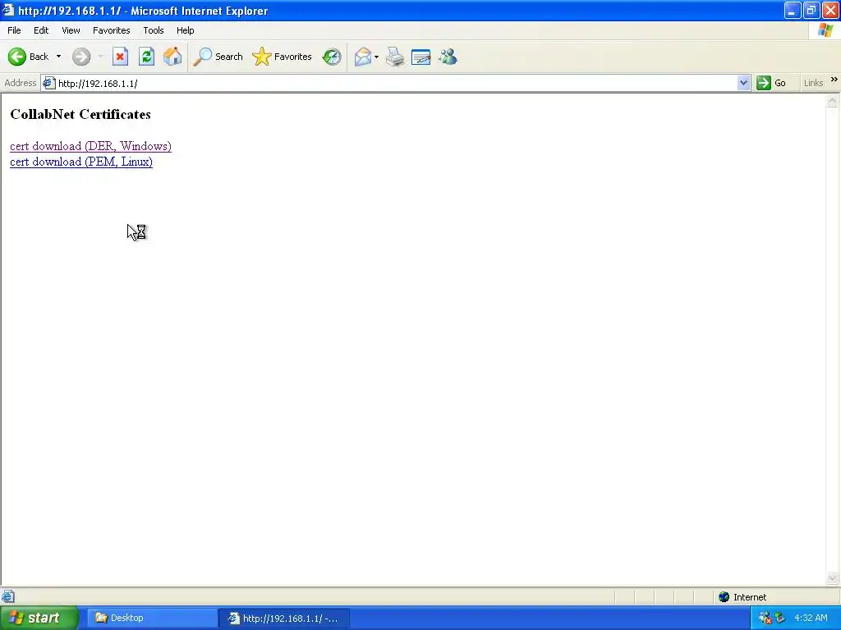Viewport: 841px width, 630px height.
Task: Click the green Go button
Action: 771,83
